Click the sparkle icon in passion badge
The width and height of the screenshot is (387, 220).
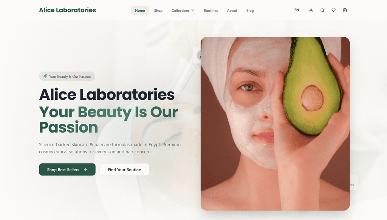(x=45, y=76)
